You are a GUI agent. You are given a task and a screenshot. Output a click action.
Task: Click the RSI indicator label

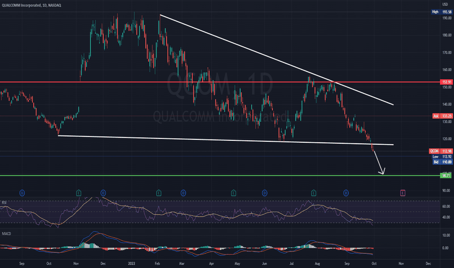coord(4,203)
